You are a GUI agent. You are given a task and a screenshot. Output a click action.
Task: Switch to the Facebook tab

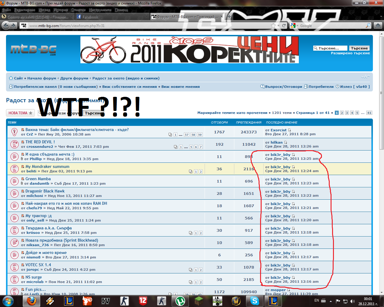tap(90, 17)
